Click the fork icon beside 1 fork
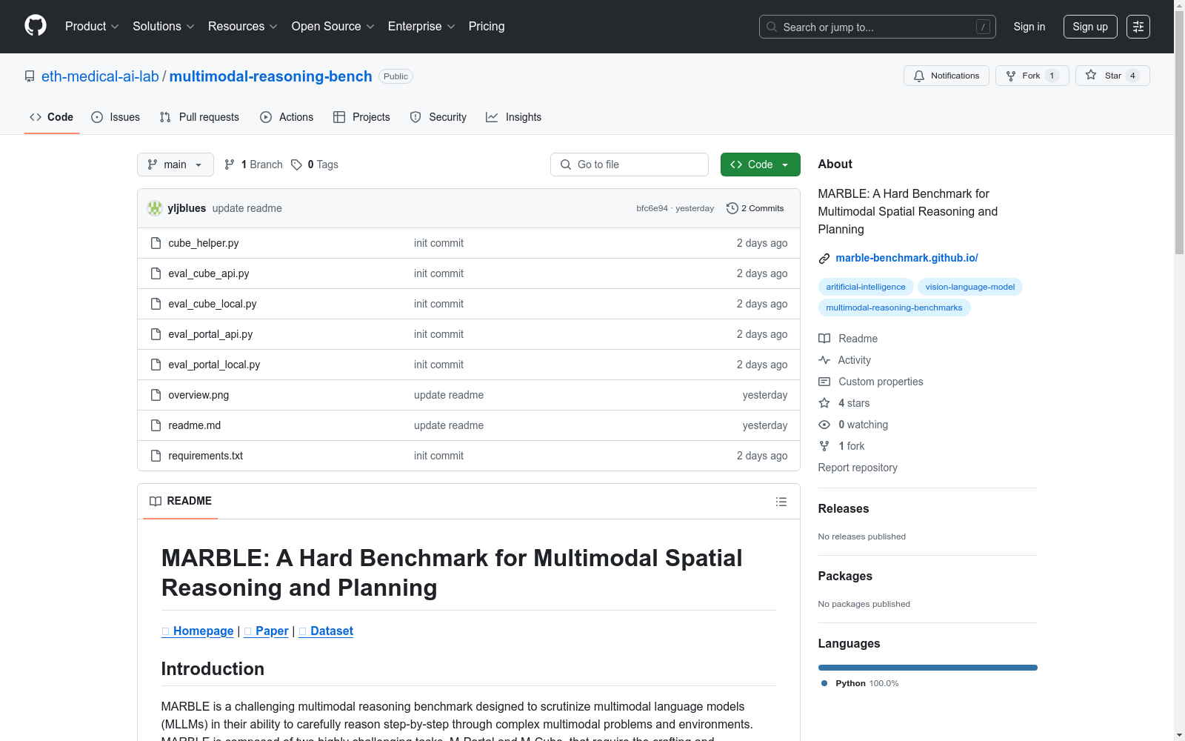The width and height of the screenshot is (1185, 741). point(824,446)
